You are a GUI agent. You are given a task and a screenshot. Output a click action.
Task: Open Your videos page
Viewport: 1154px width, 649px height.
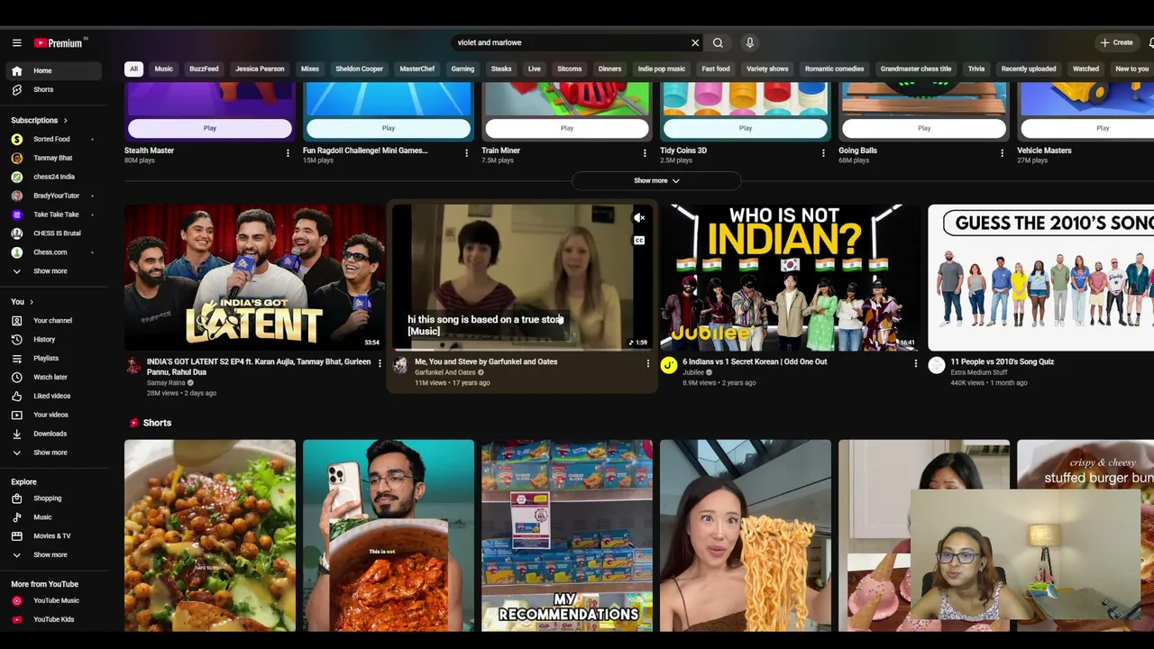point(54,415)
